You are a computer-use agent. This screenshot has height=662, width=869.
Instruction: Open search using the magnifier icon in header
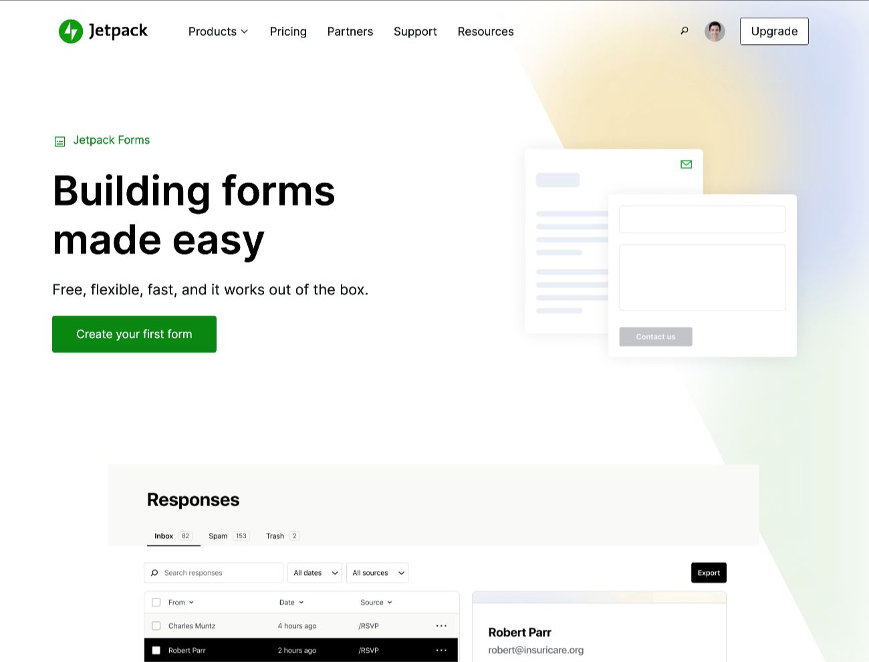684,31
